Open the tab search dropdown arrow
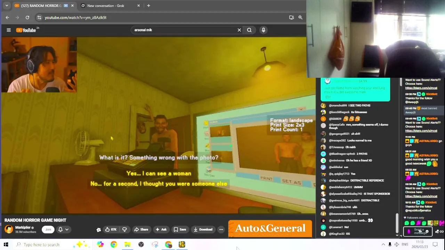445x250 pixels. 7,6
